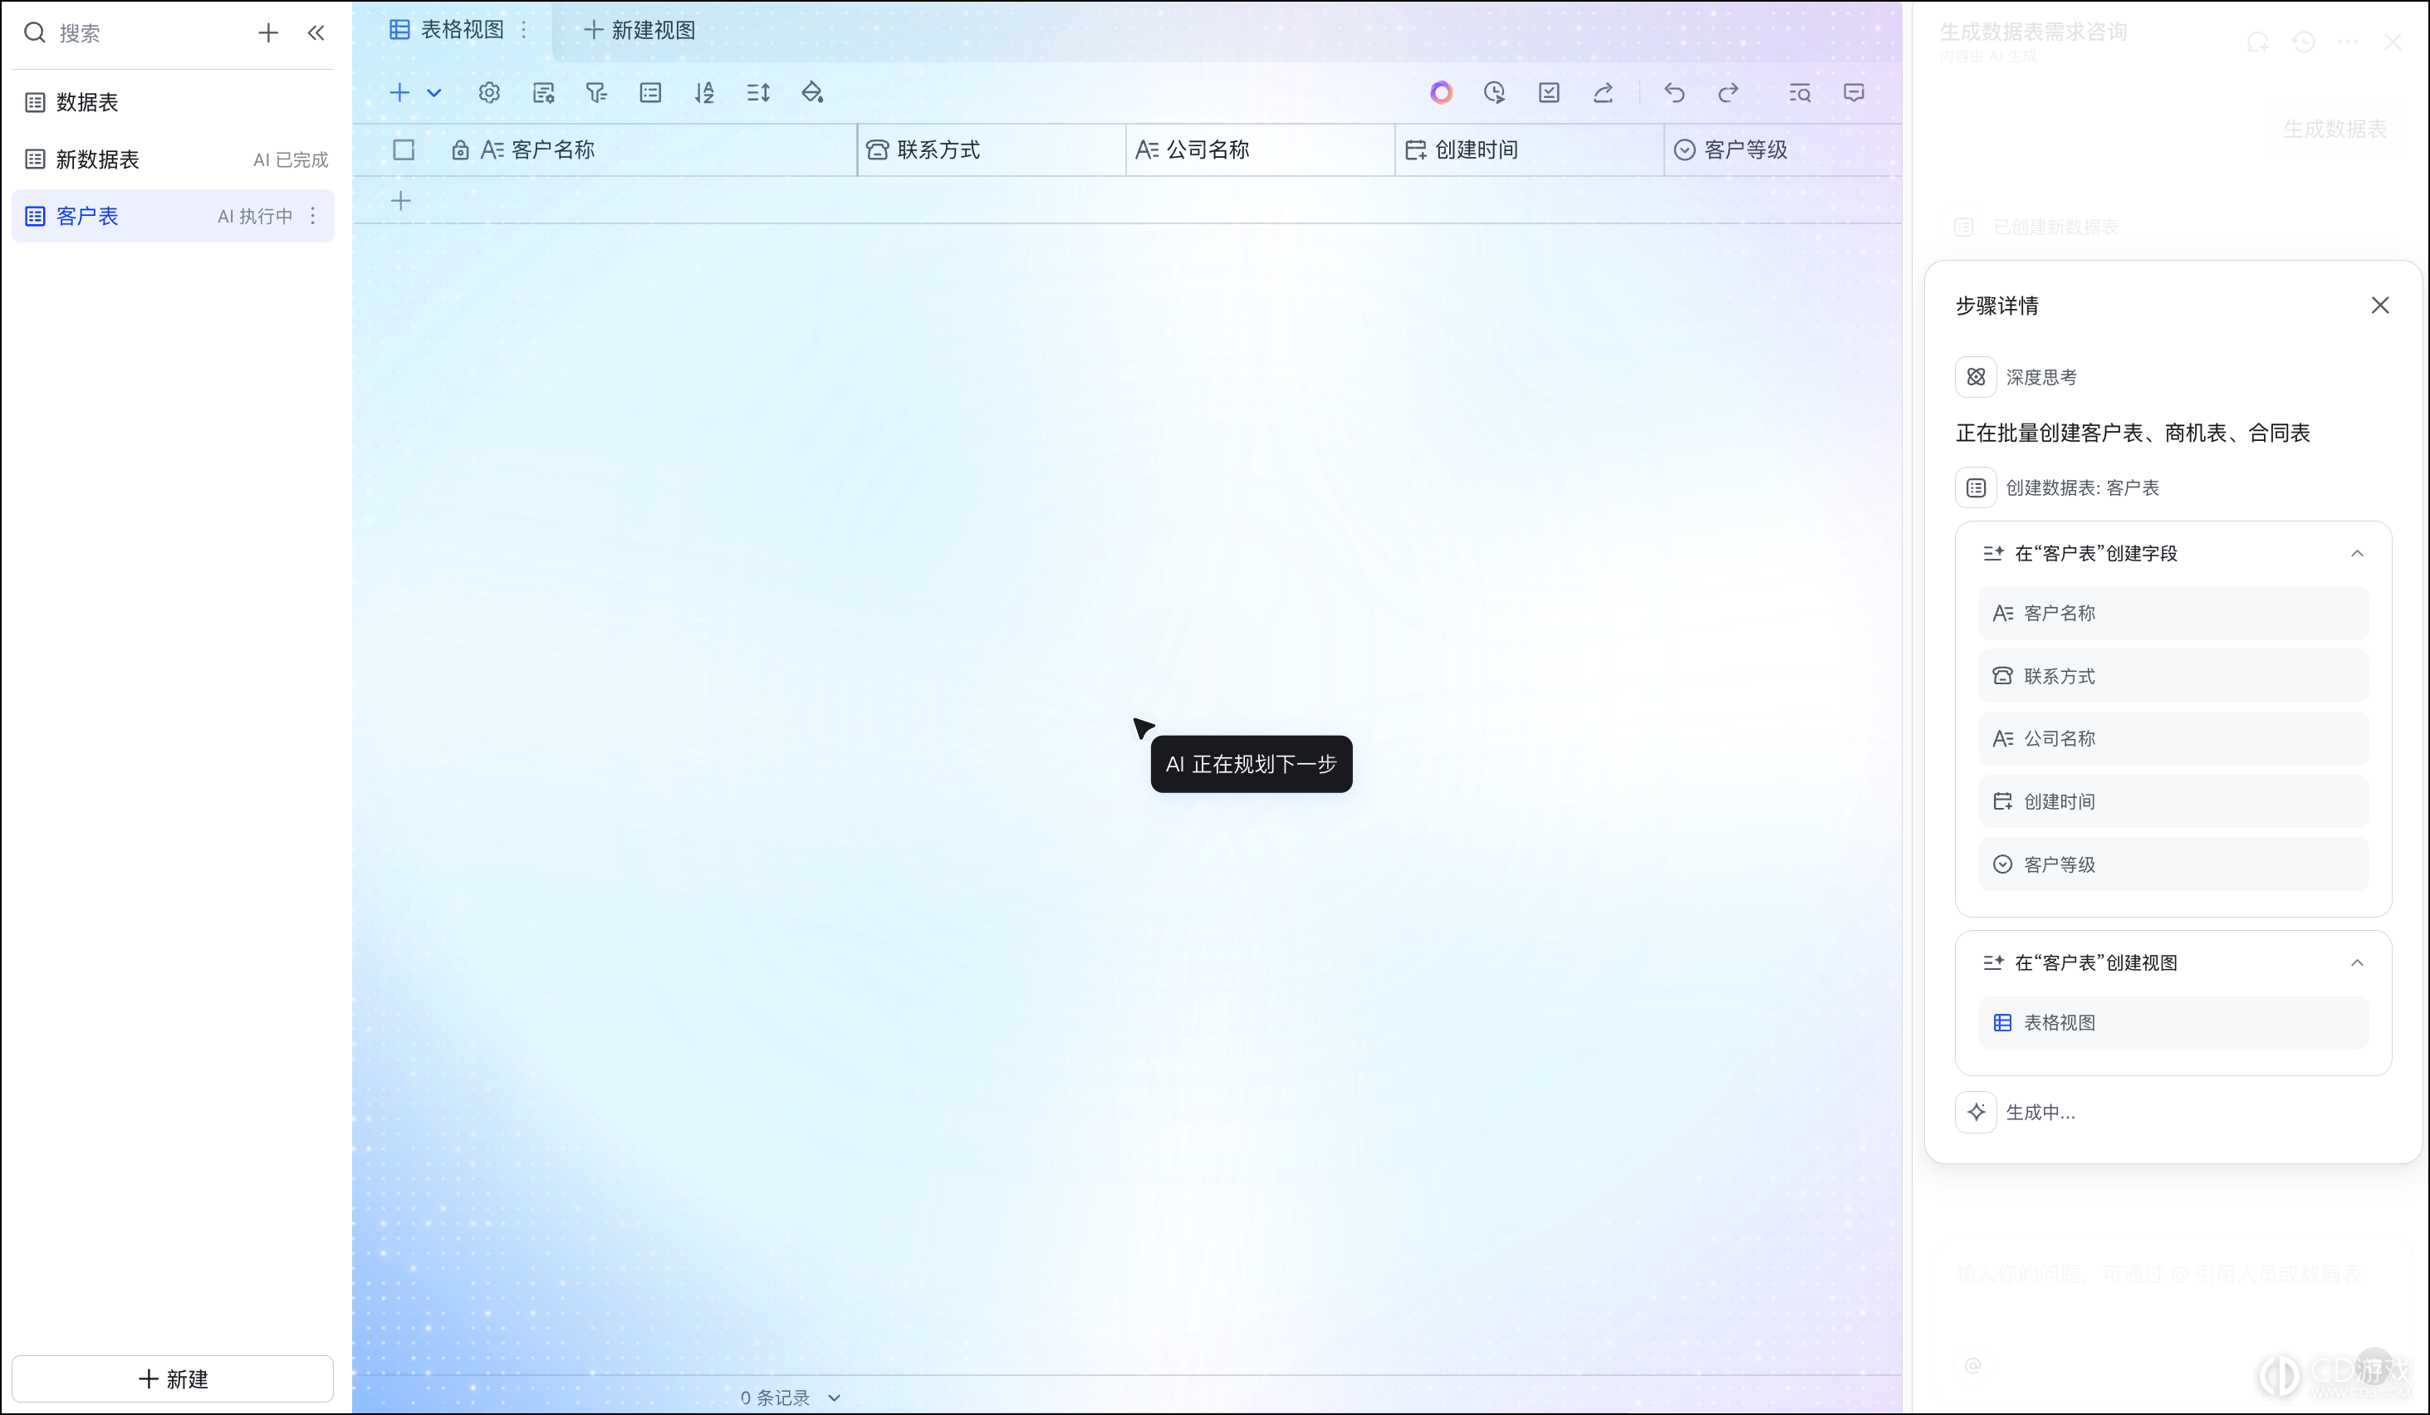Click 深度思考 step entry
The image size is (2430, 1415).
(x=2016, y=377)
